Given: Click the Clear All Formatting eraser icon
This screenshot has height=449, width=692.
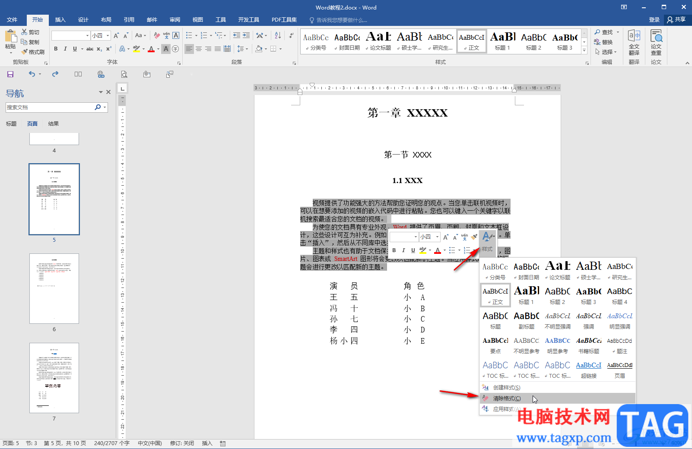Looking at the screenshot, I should (x=157, y=35).
